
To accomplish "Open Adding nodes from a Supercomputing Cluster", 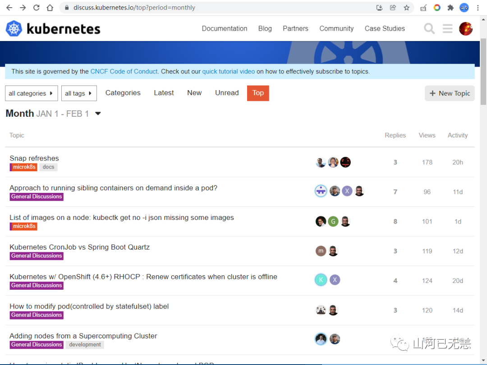I will click(x=83, y=336).
